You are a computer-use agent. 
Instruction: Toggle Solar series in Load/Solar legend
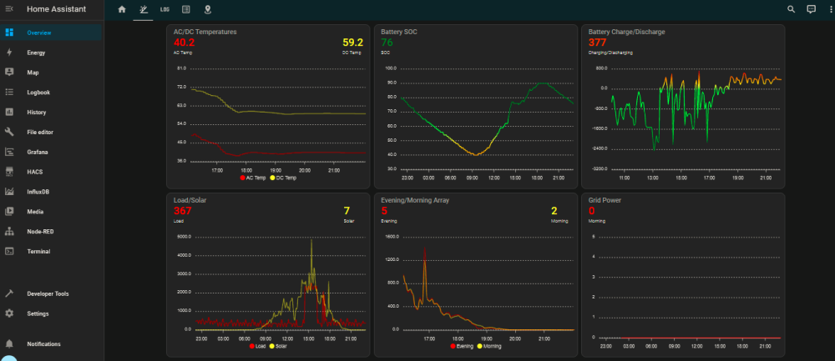click(x=279, y=346)
